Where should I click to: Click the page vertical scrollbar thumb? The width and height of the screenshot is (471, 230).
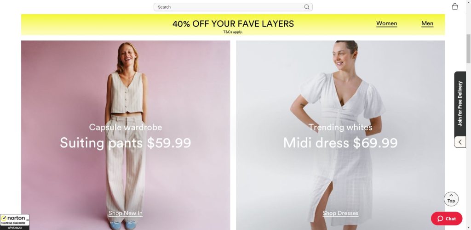[468, 49]
